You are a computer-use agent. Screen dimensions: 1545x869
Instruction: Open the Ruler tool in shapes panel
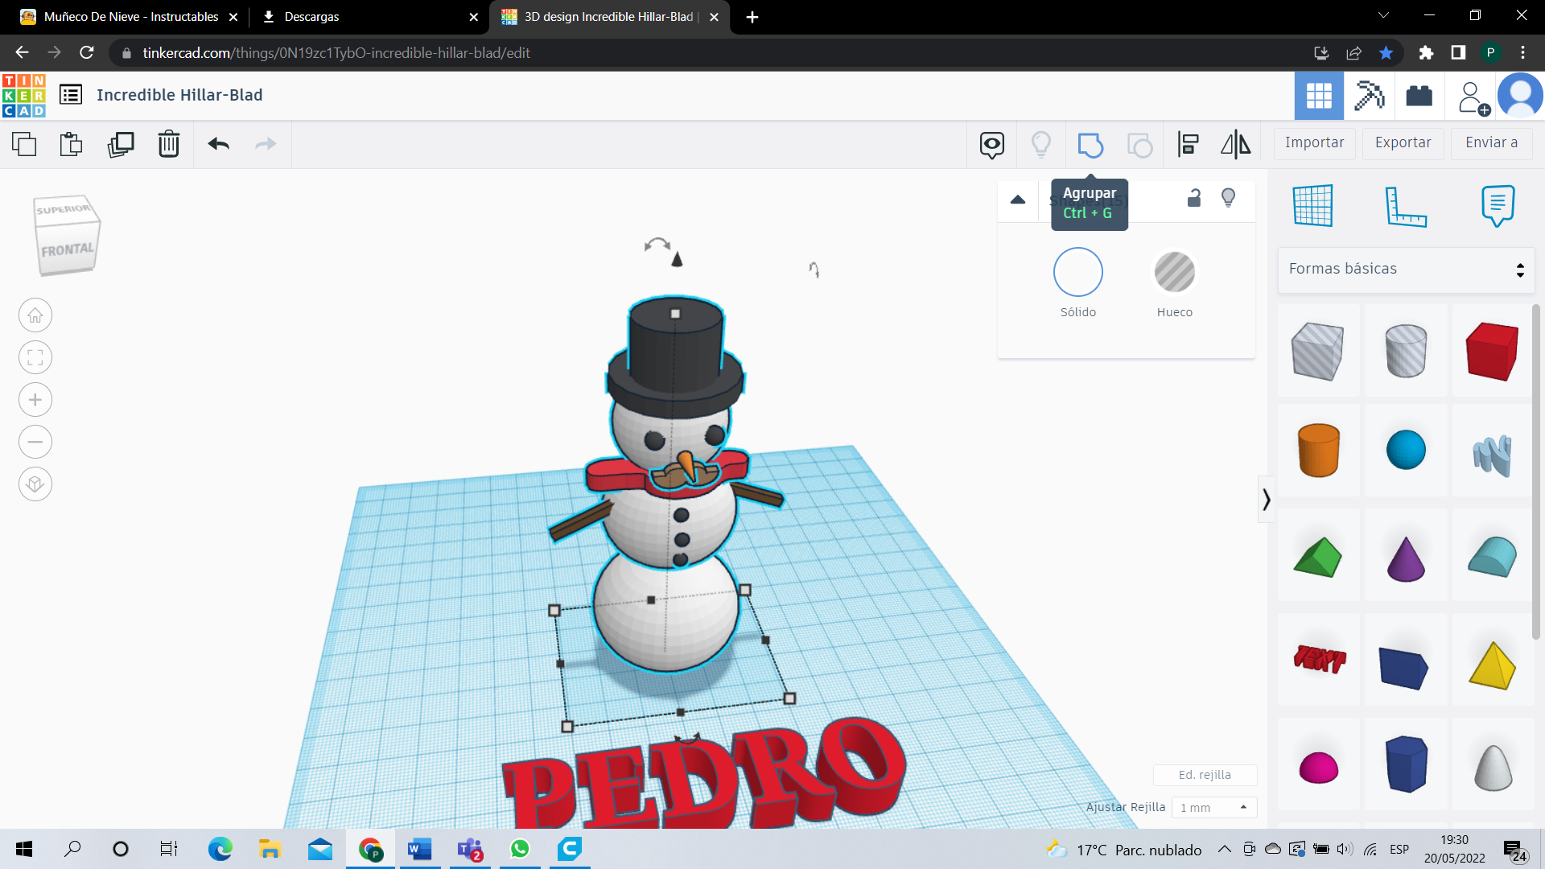click(x=1405, y=206)
